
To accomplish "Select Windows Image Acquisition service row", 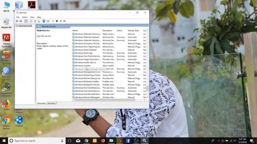I will coord(109,60).
